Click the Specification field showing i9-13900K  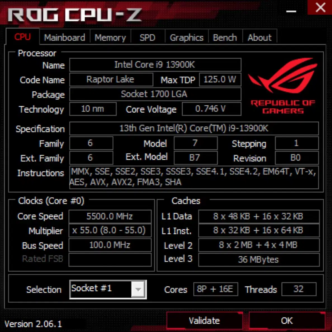[x=194, y=128]
